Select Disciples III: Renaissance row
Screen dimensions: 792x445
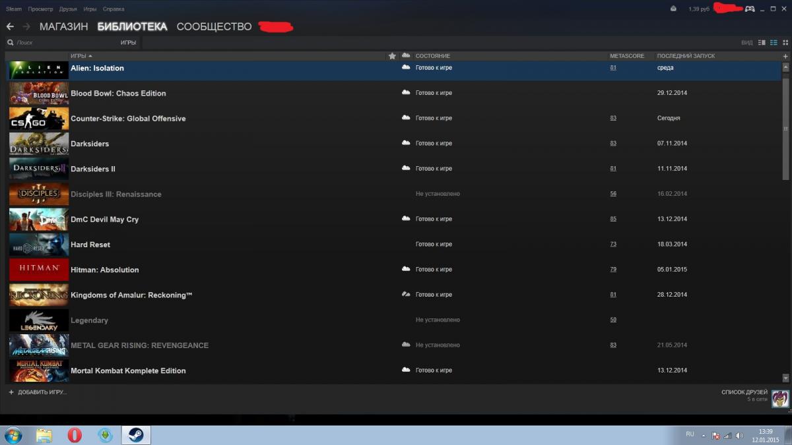(x=394, y=194)
